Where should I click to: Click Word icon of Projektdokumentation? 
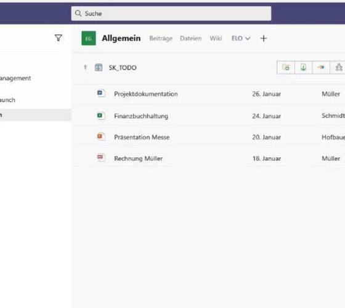(x=101, y=94)
